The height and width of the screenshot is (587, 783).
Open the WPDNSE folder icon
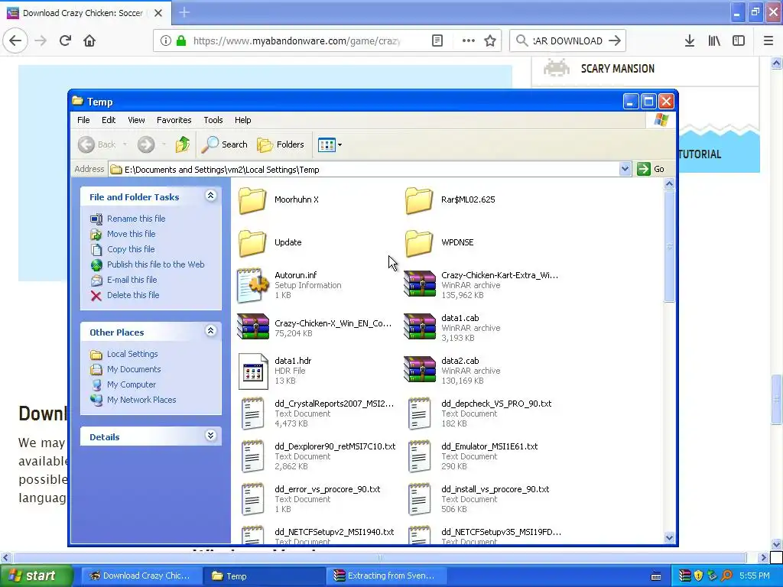(x=420, y=242)
